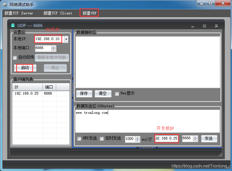This screenshot has height=171, width=232.
Task: Click the vertical splitter handle beside client list
Action: 72,88
